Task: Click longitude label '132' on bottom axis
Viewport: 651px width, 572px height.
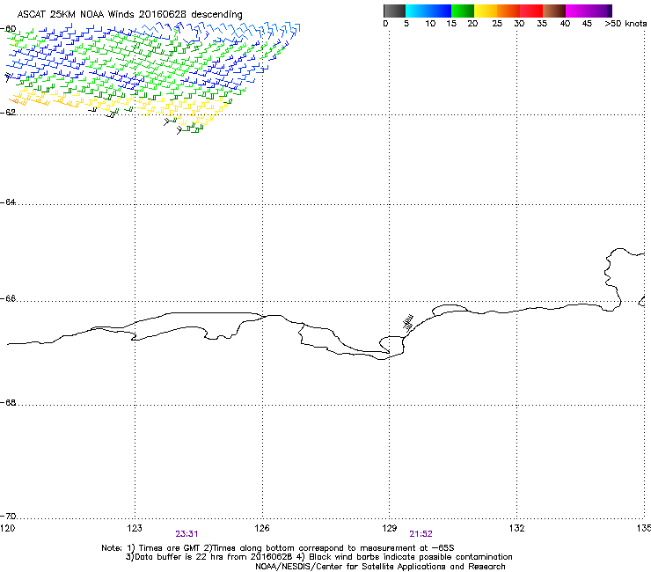Action: 517,528
